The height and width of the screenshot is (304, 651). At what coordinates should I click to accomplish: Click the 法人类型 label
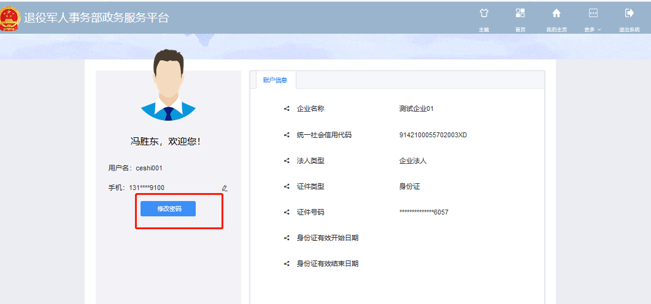point(310,161)
